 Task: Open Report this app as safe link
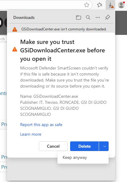click(41, 125)
